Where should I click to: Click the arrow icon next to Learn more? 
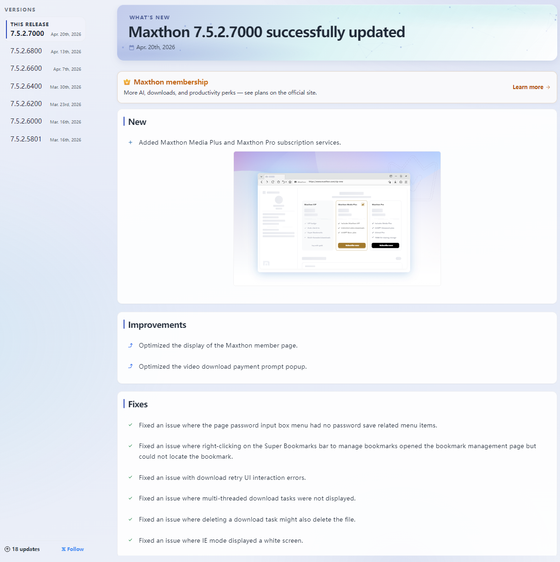548,87
